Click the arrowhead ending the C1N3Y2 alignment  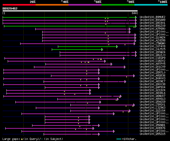tap(105, 61)
